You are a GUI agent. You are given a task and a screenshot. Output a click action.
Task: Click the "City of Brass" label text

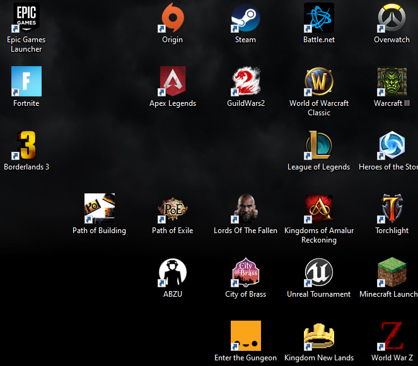[x=245, y=294]
